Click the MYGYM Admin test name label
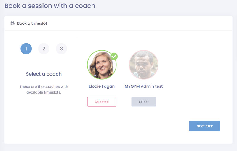This screenshot has width=237, height=151. tap(144, 86)
